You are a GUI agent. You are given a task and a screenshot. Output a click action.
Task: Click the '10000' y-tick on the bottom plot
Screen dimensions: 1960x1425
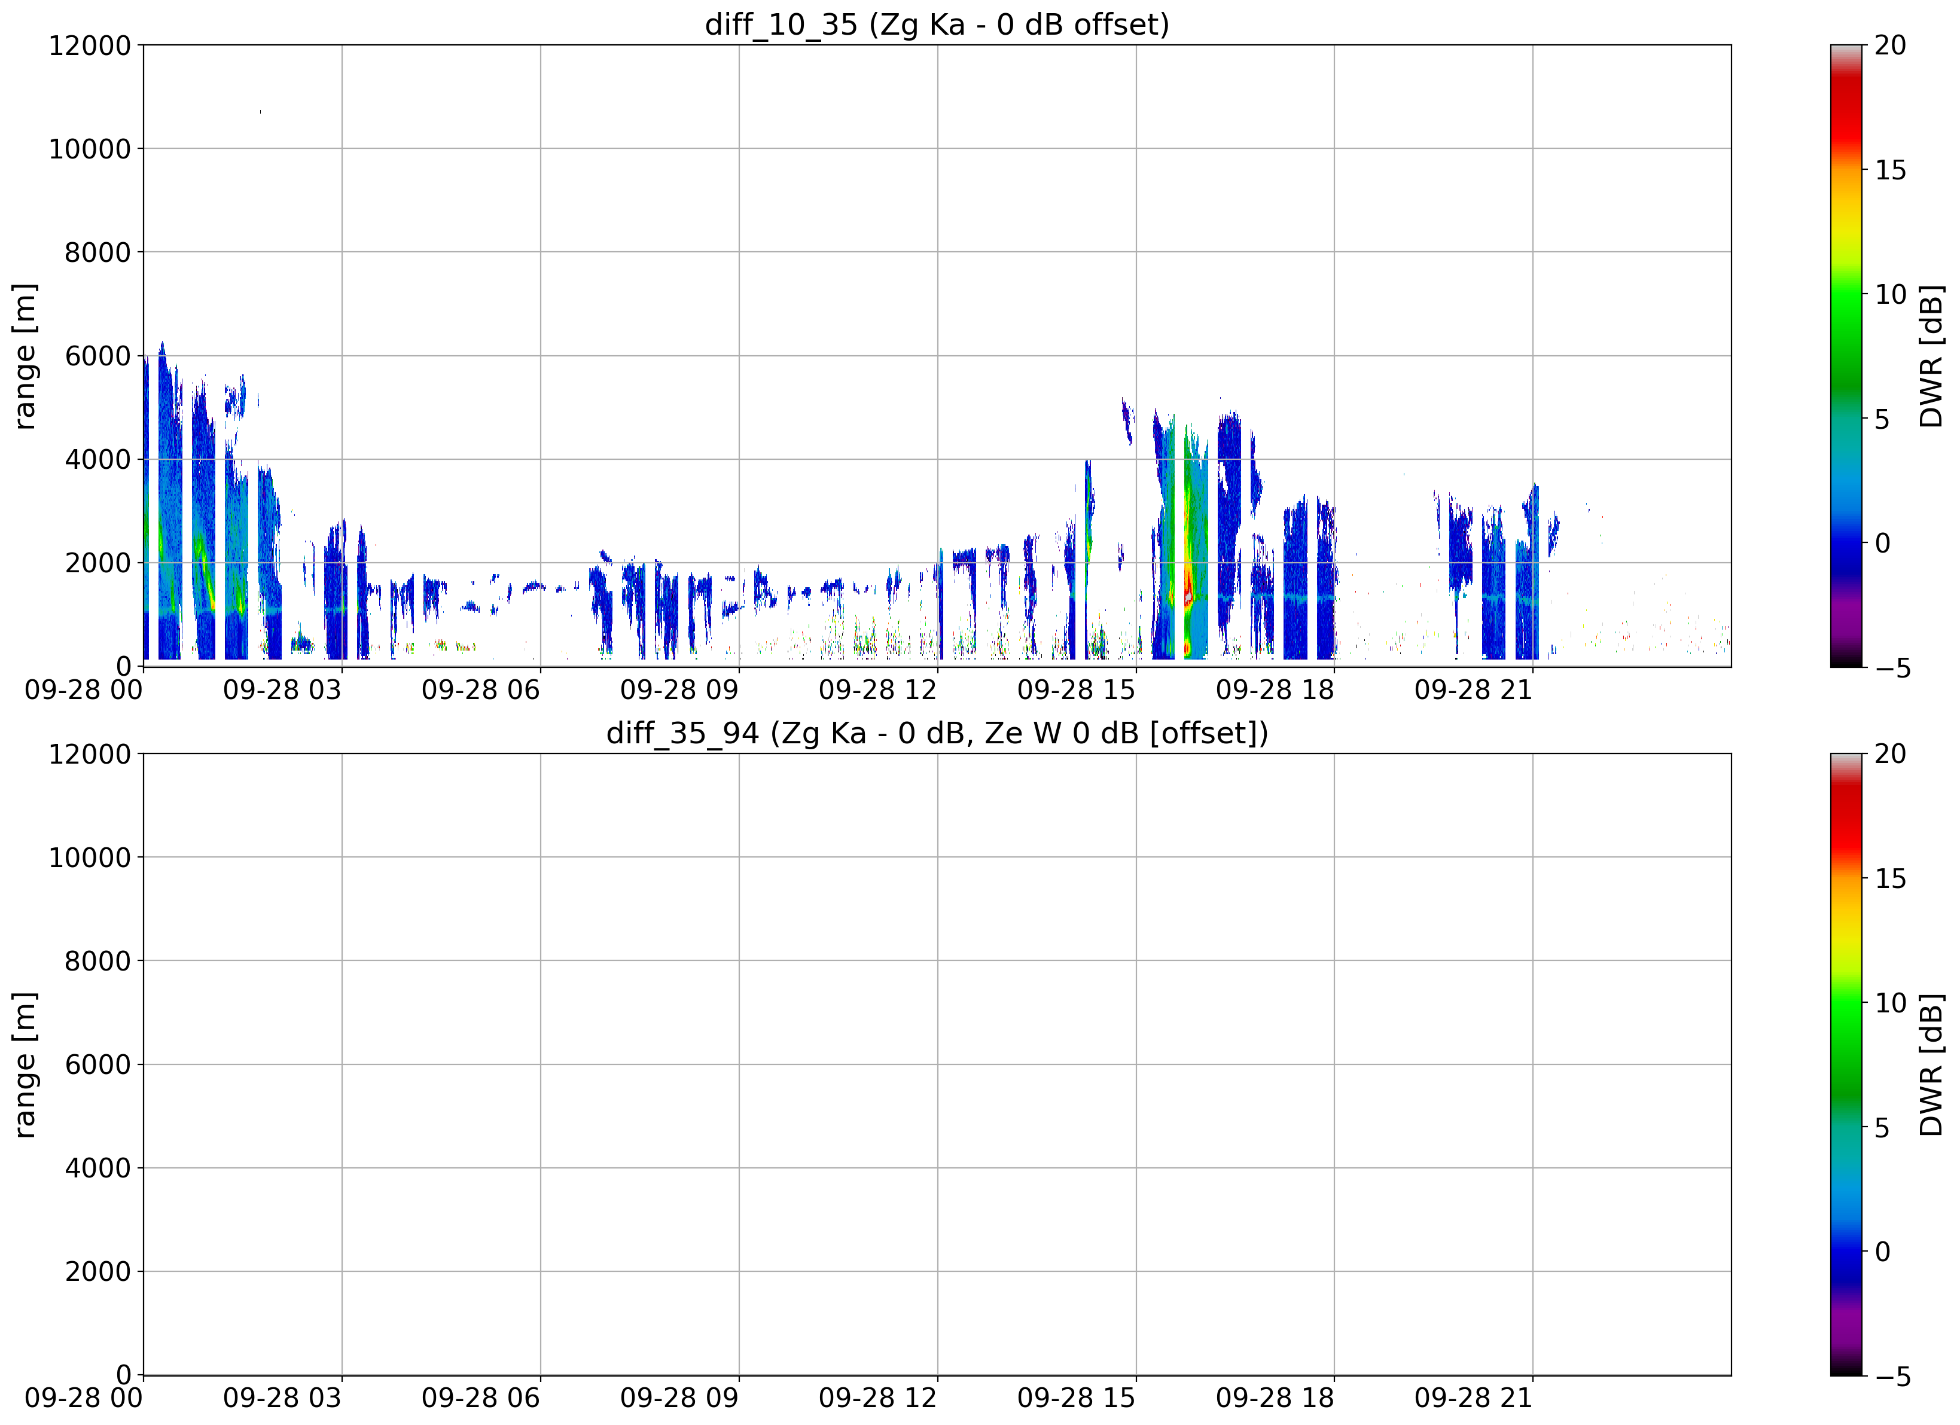click(90, 858)
